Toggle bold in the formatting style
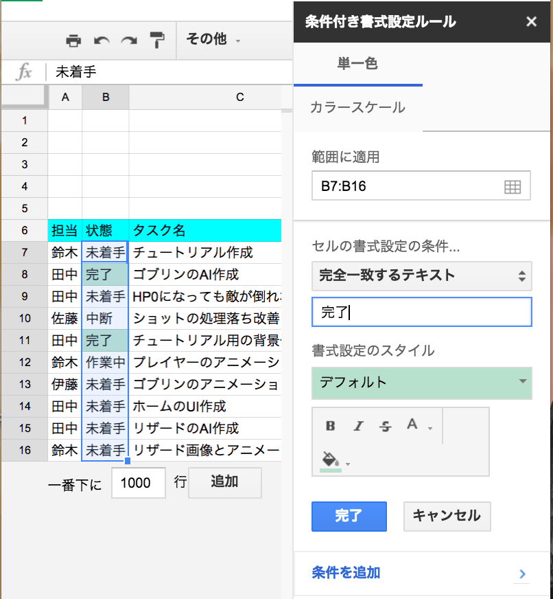 [330, 425]
